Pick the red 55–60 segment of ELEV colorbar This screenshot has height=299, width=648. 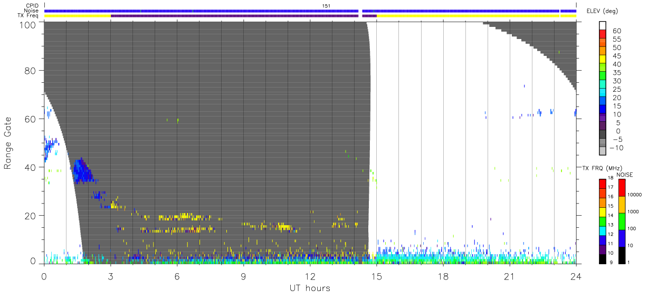[602, 34]
